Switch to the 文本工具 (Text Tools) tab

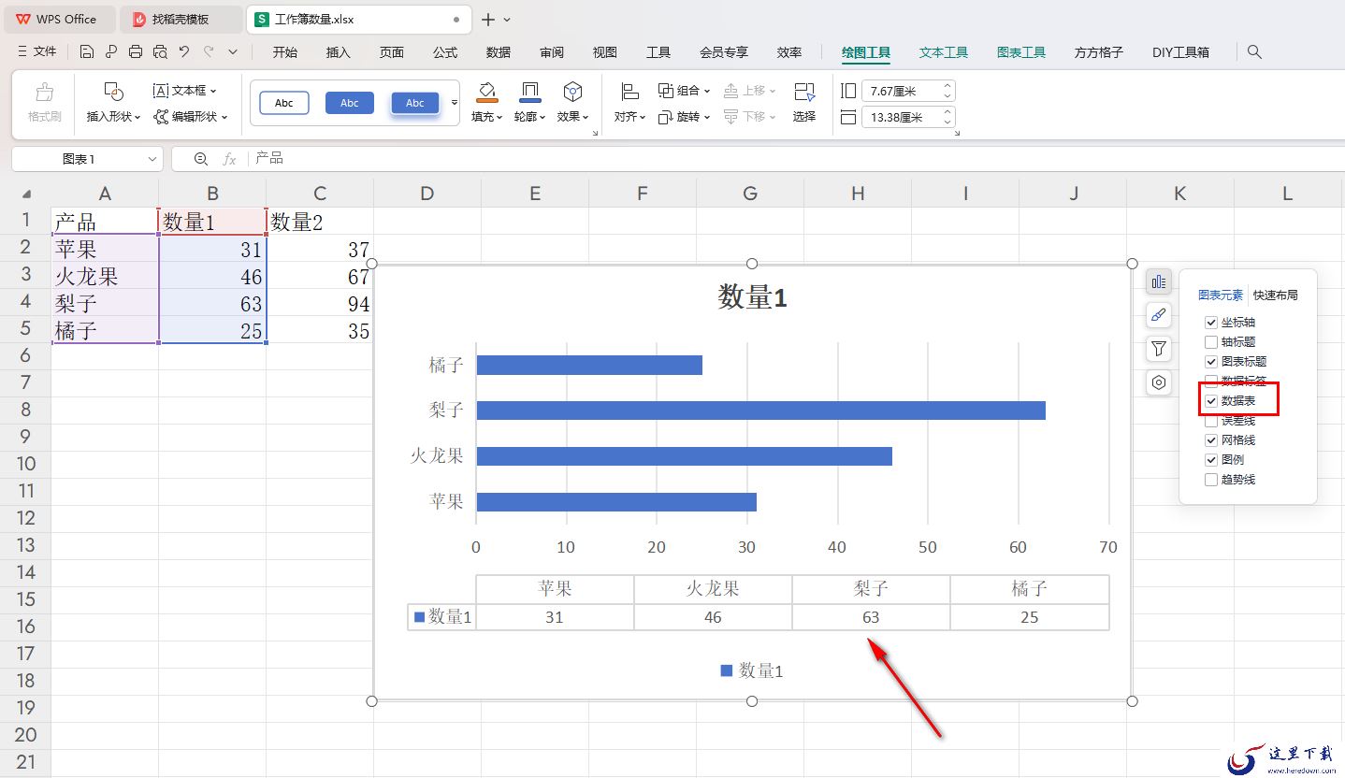(x=944, y=52)
